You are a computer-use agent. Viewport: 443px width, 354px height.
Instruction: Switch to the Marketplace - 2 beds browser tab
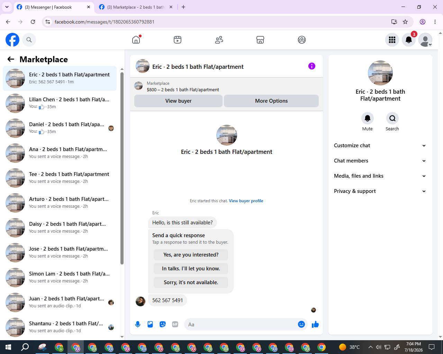(136, 7)
